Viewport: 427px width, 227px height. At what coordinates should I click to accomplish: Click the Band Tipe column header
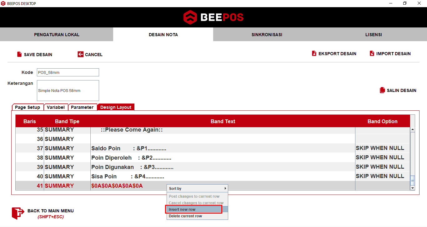pyautogui.click(x=67, y=121)
